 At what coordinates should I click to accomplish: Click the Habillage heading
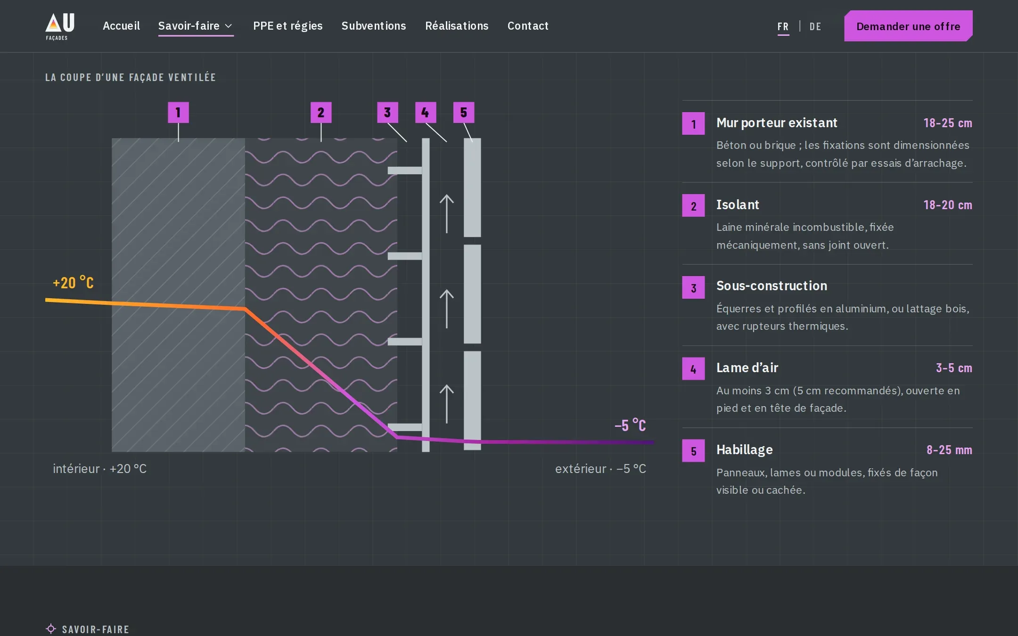coord(745,450)
